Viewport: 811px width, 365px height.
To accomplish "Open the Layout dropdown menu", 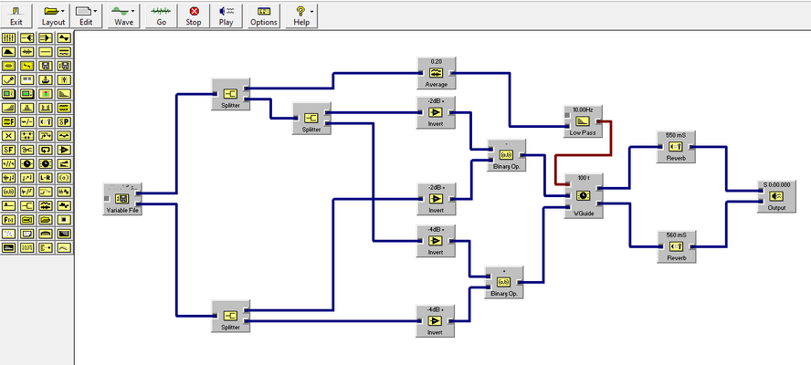I will coord(53,16).
